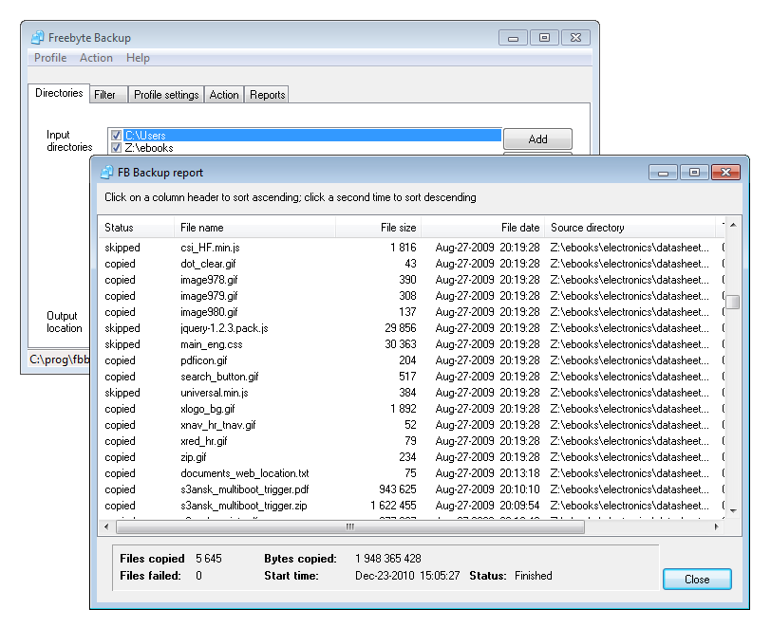Select the image980.gif row

(411, 312)
